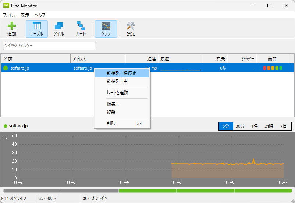Screen dimensions: 295x203
Task: Select the 24時 time range button
Action: click(269, 126)
